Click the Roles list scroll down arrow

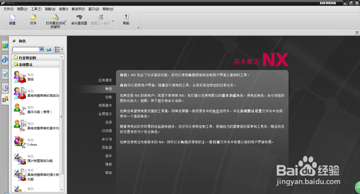[x=62, y=190]
